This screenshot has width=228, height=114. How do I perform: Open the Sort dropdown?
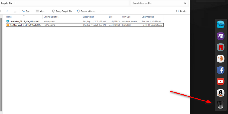coord(27,11)
